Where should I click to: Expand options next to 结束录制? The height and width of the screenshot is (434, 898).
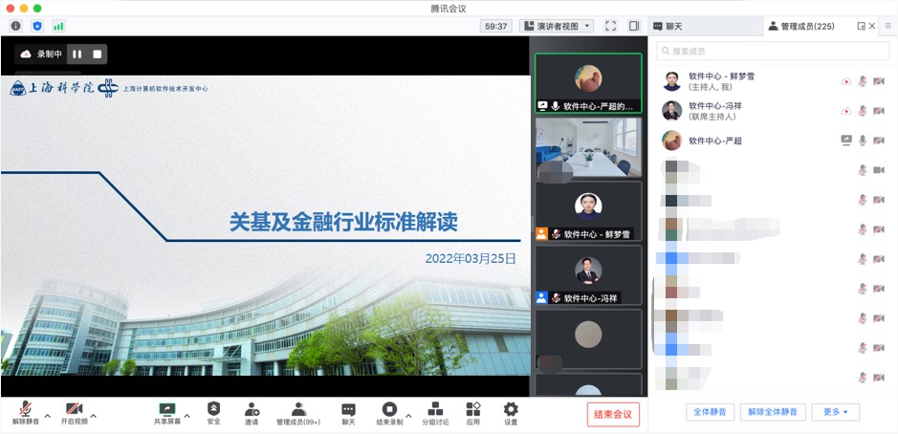(x=408, y=416)
